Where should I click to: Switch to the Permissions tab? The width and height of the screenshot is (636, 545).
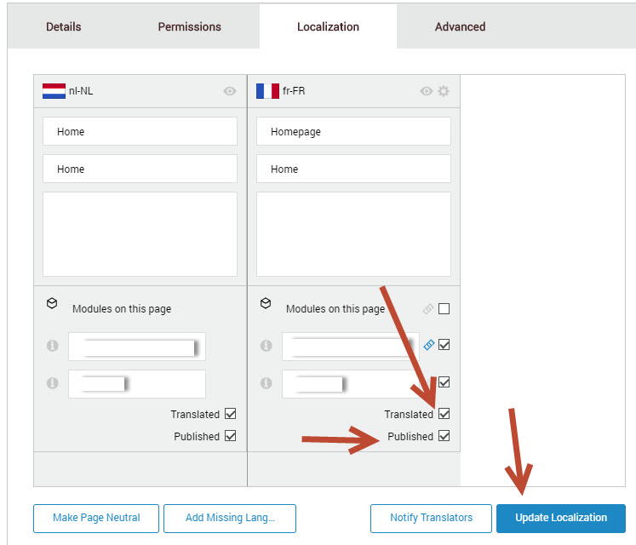189,26
